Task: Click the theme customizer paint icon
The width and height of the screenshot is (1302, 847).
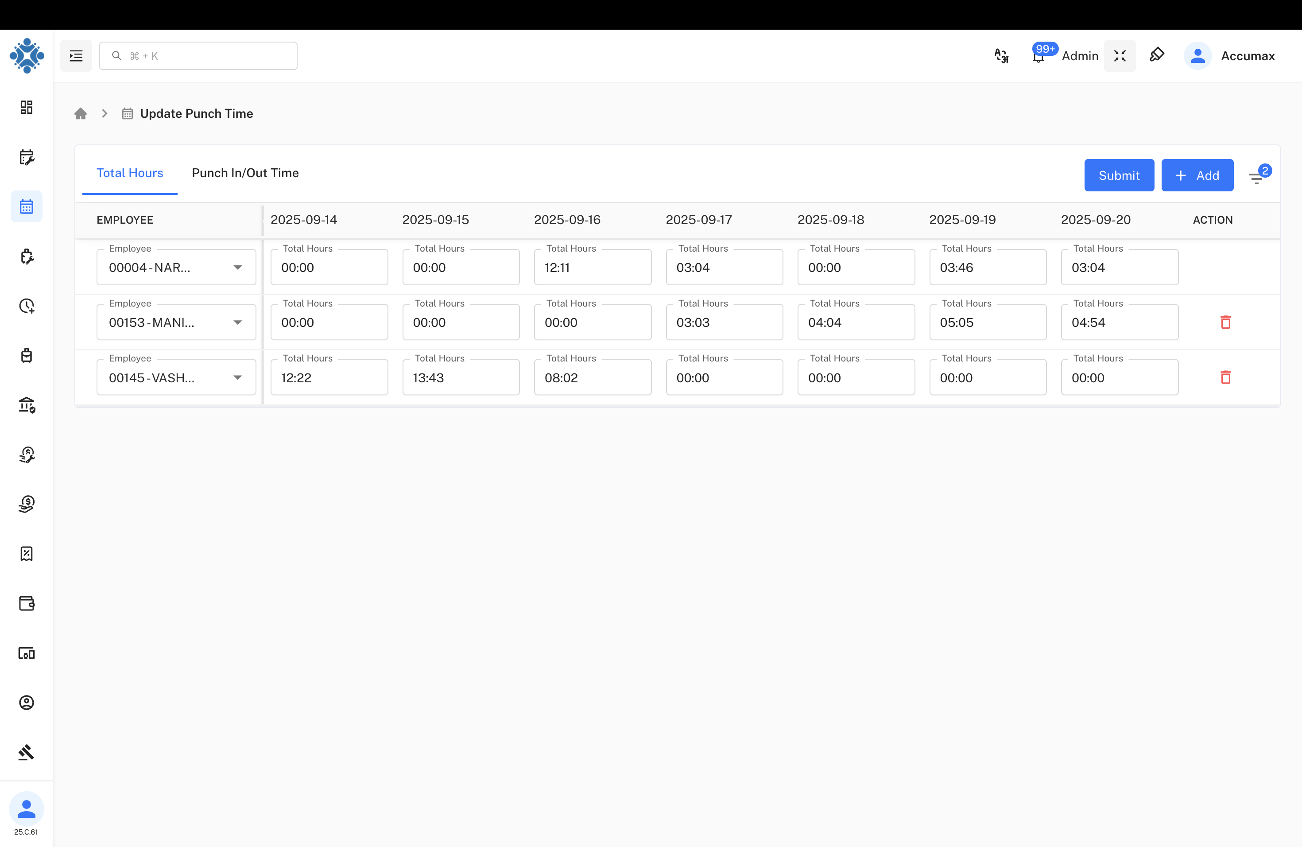Action: [1156, 55]
